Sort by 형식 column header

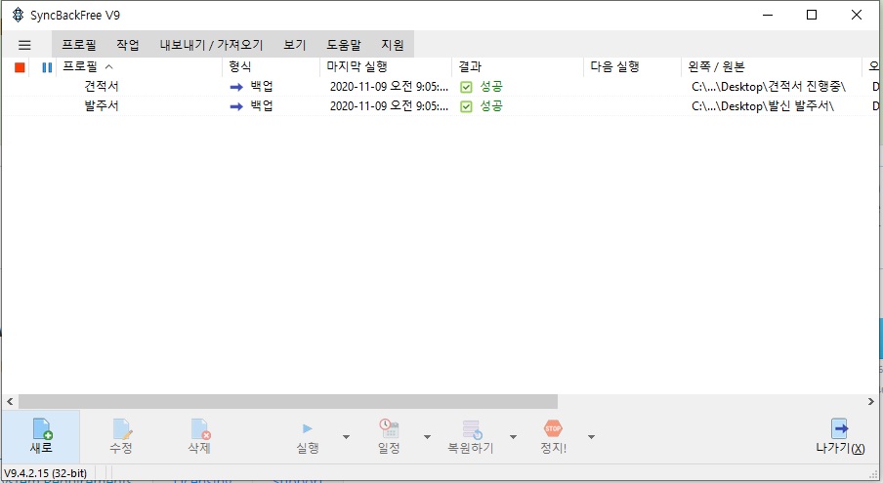pos(272,67)
